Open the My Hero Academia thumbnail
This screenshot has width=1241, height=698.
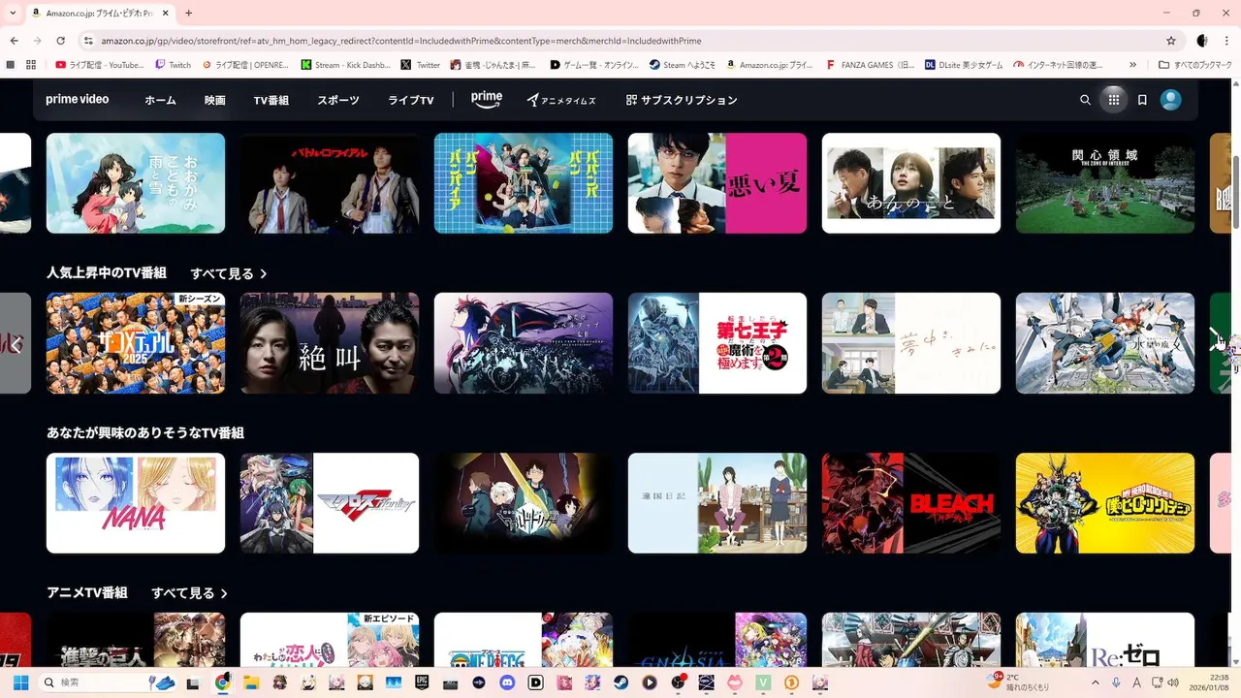(x=1105, y=503)
